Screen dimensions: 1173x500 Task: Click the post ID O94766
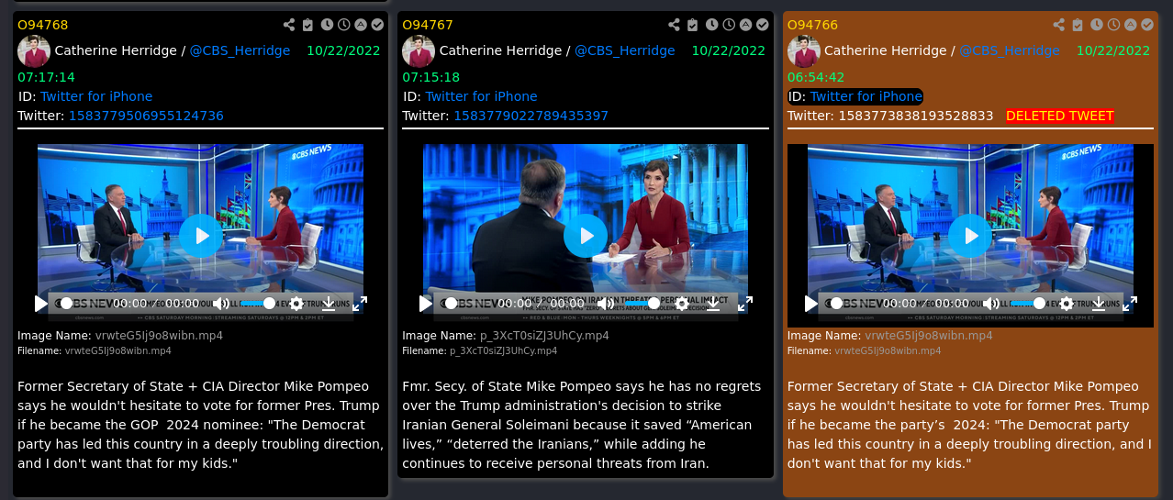point(812,25)
